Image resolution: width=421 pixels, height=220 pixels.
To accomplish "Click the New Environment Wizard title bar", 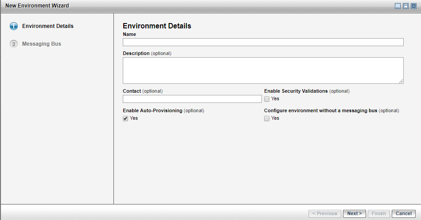I will (177, 6).
